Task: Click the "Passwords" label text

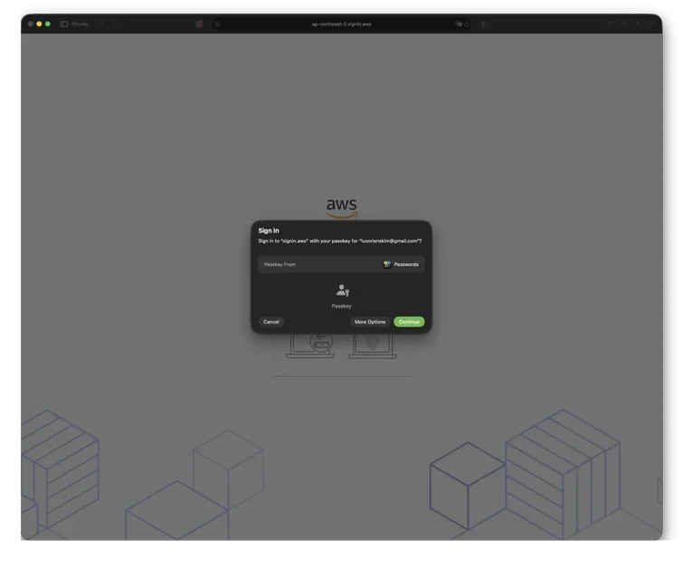Action: pos(406,264)
